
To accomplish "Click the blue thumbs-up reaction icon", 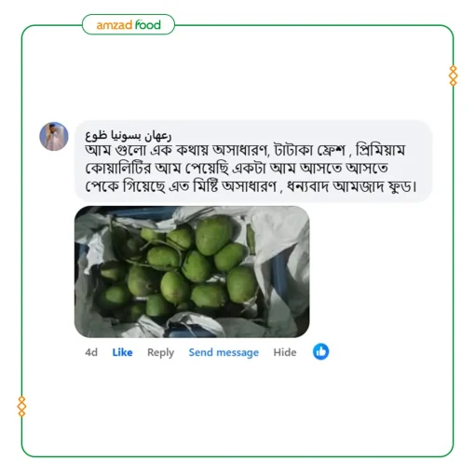I will click(x=320, y=352).
